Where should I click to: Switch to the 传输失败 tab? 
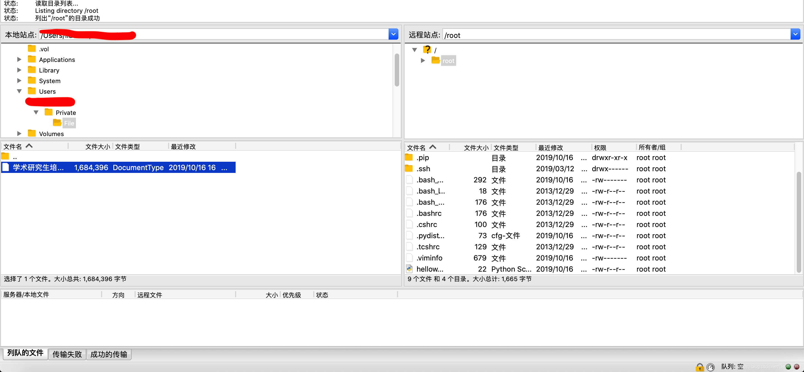67,354
